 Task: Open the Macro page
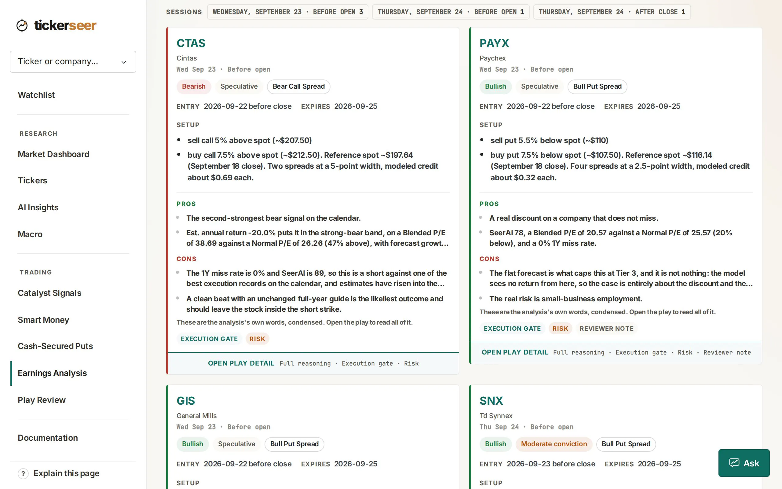click(x=30, y=234)
